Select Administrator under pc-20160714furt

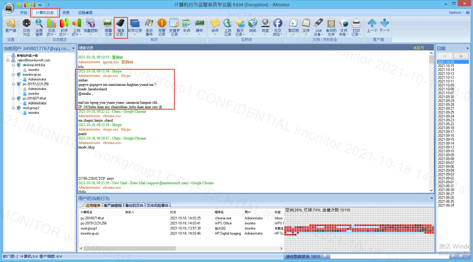tap(37, 103)
